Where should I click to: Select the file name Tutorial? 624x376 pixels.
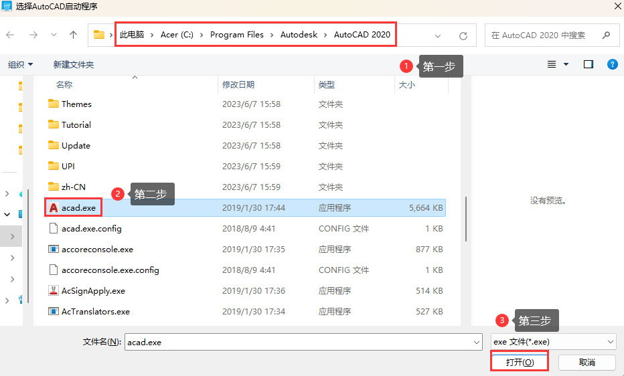pyautogui.click(x=76, y=125)
